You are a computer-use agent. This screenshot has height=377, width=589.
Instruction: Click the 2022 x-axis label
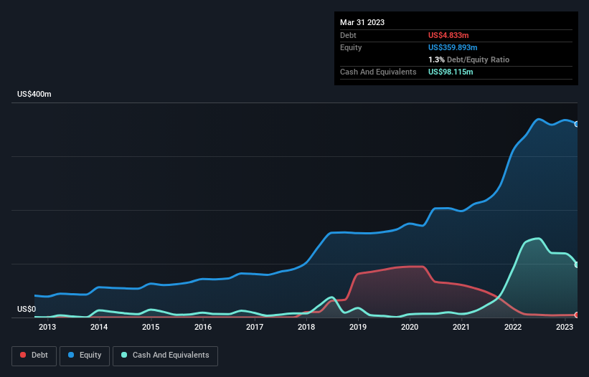click(x=513, y=327)
